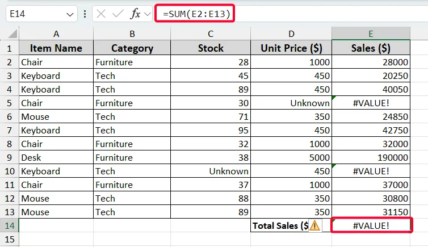This screenshot has width=428, height=247.
Task: Click the Cancel (X) formula bar icon
Action: pos(101,14)
